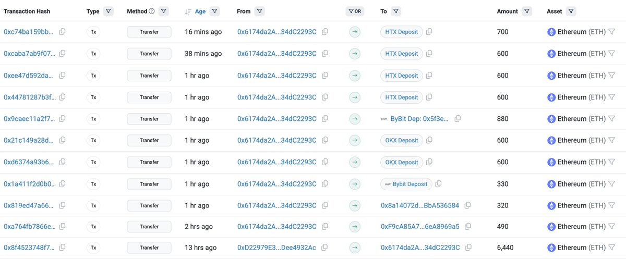
Task: Filter by Ethereum asset in 6,440 row
Action: point(612,248)
